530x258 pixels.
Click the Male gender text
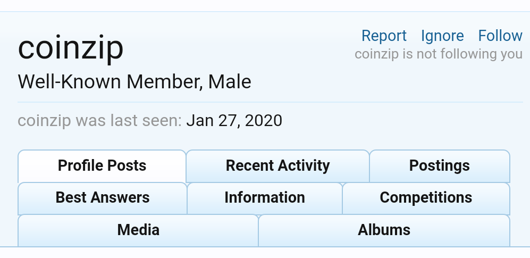point(230,82)
